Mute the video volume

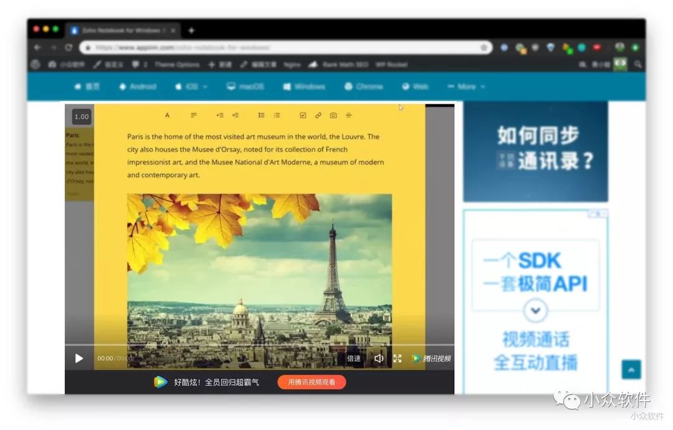click(379, 358)
